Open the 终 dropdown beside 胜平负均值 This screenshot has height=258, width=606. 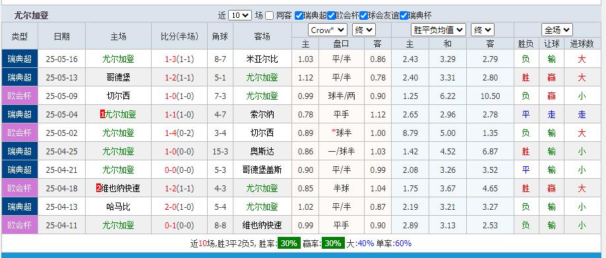point(482,30)
